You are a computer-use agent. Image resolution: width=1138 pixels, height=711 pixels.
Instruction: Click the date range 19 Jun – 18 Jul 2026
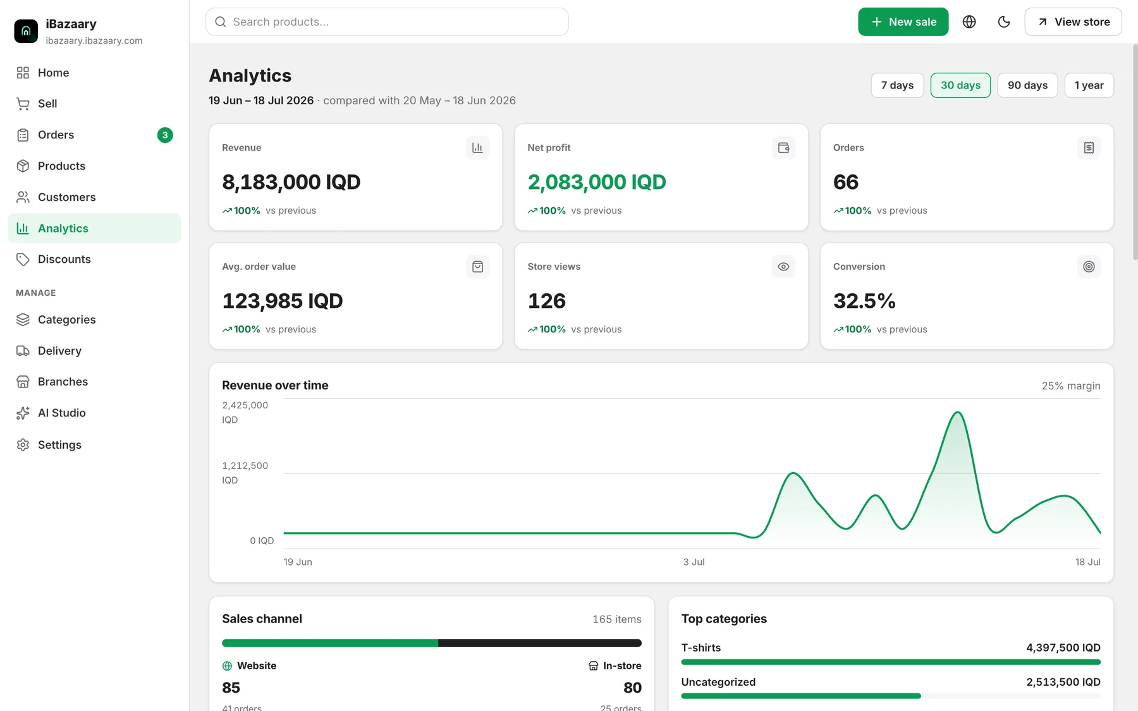[261, 100]
